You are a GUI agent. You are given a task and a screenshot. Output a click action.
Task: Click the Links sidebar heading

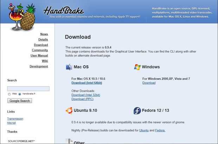11,111
